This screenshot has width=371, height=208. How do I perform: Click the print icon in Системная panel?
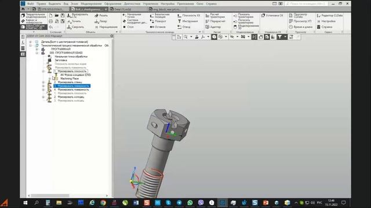tap(50, 21)
